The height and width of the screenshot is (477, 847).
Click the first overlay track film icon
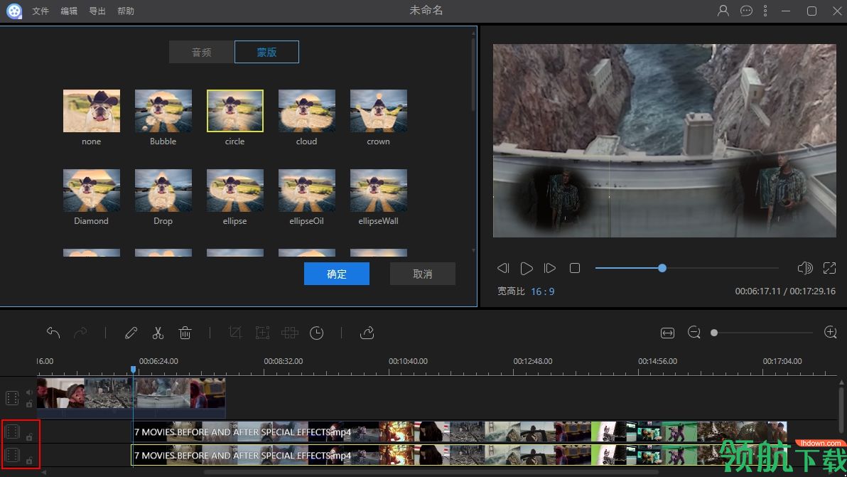click(x=12, y=432)
